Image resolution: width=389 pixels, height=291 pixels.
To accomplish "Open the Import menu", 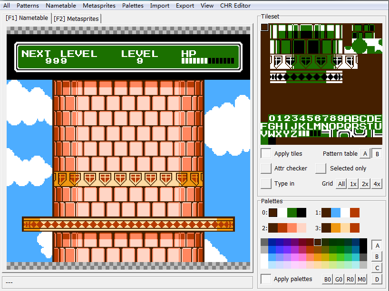I will pos(159,5).
